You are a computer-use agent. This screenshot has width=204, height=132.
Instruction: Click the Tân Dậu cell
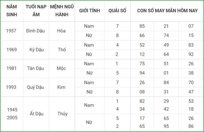[x=35, y=69]
